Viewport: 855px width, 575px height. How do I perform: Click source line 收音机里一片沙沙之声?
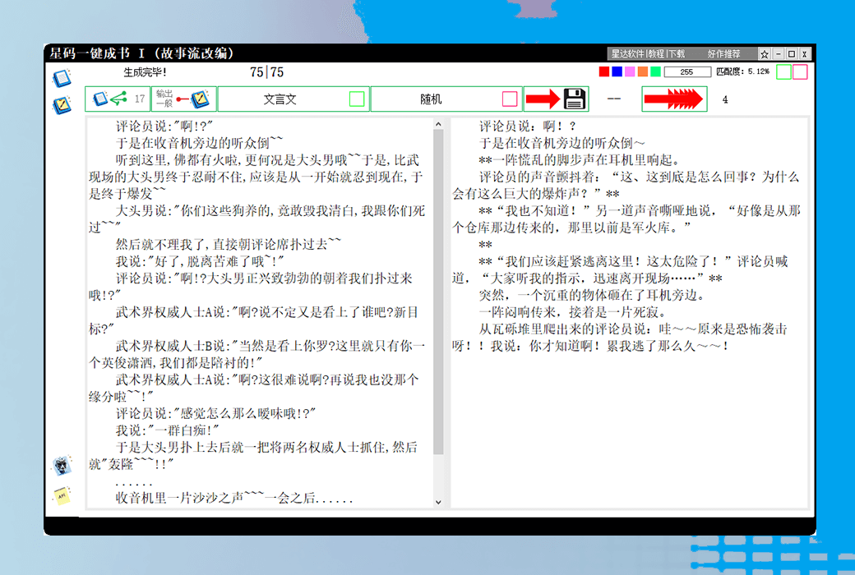(x=234, y=498)
